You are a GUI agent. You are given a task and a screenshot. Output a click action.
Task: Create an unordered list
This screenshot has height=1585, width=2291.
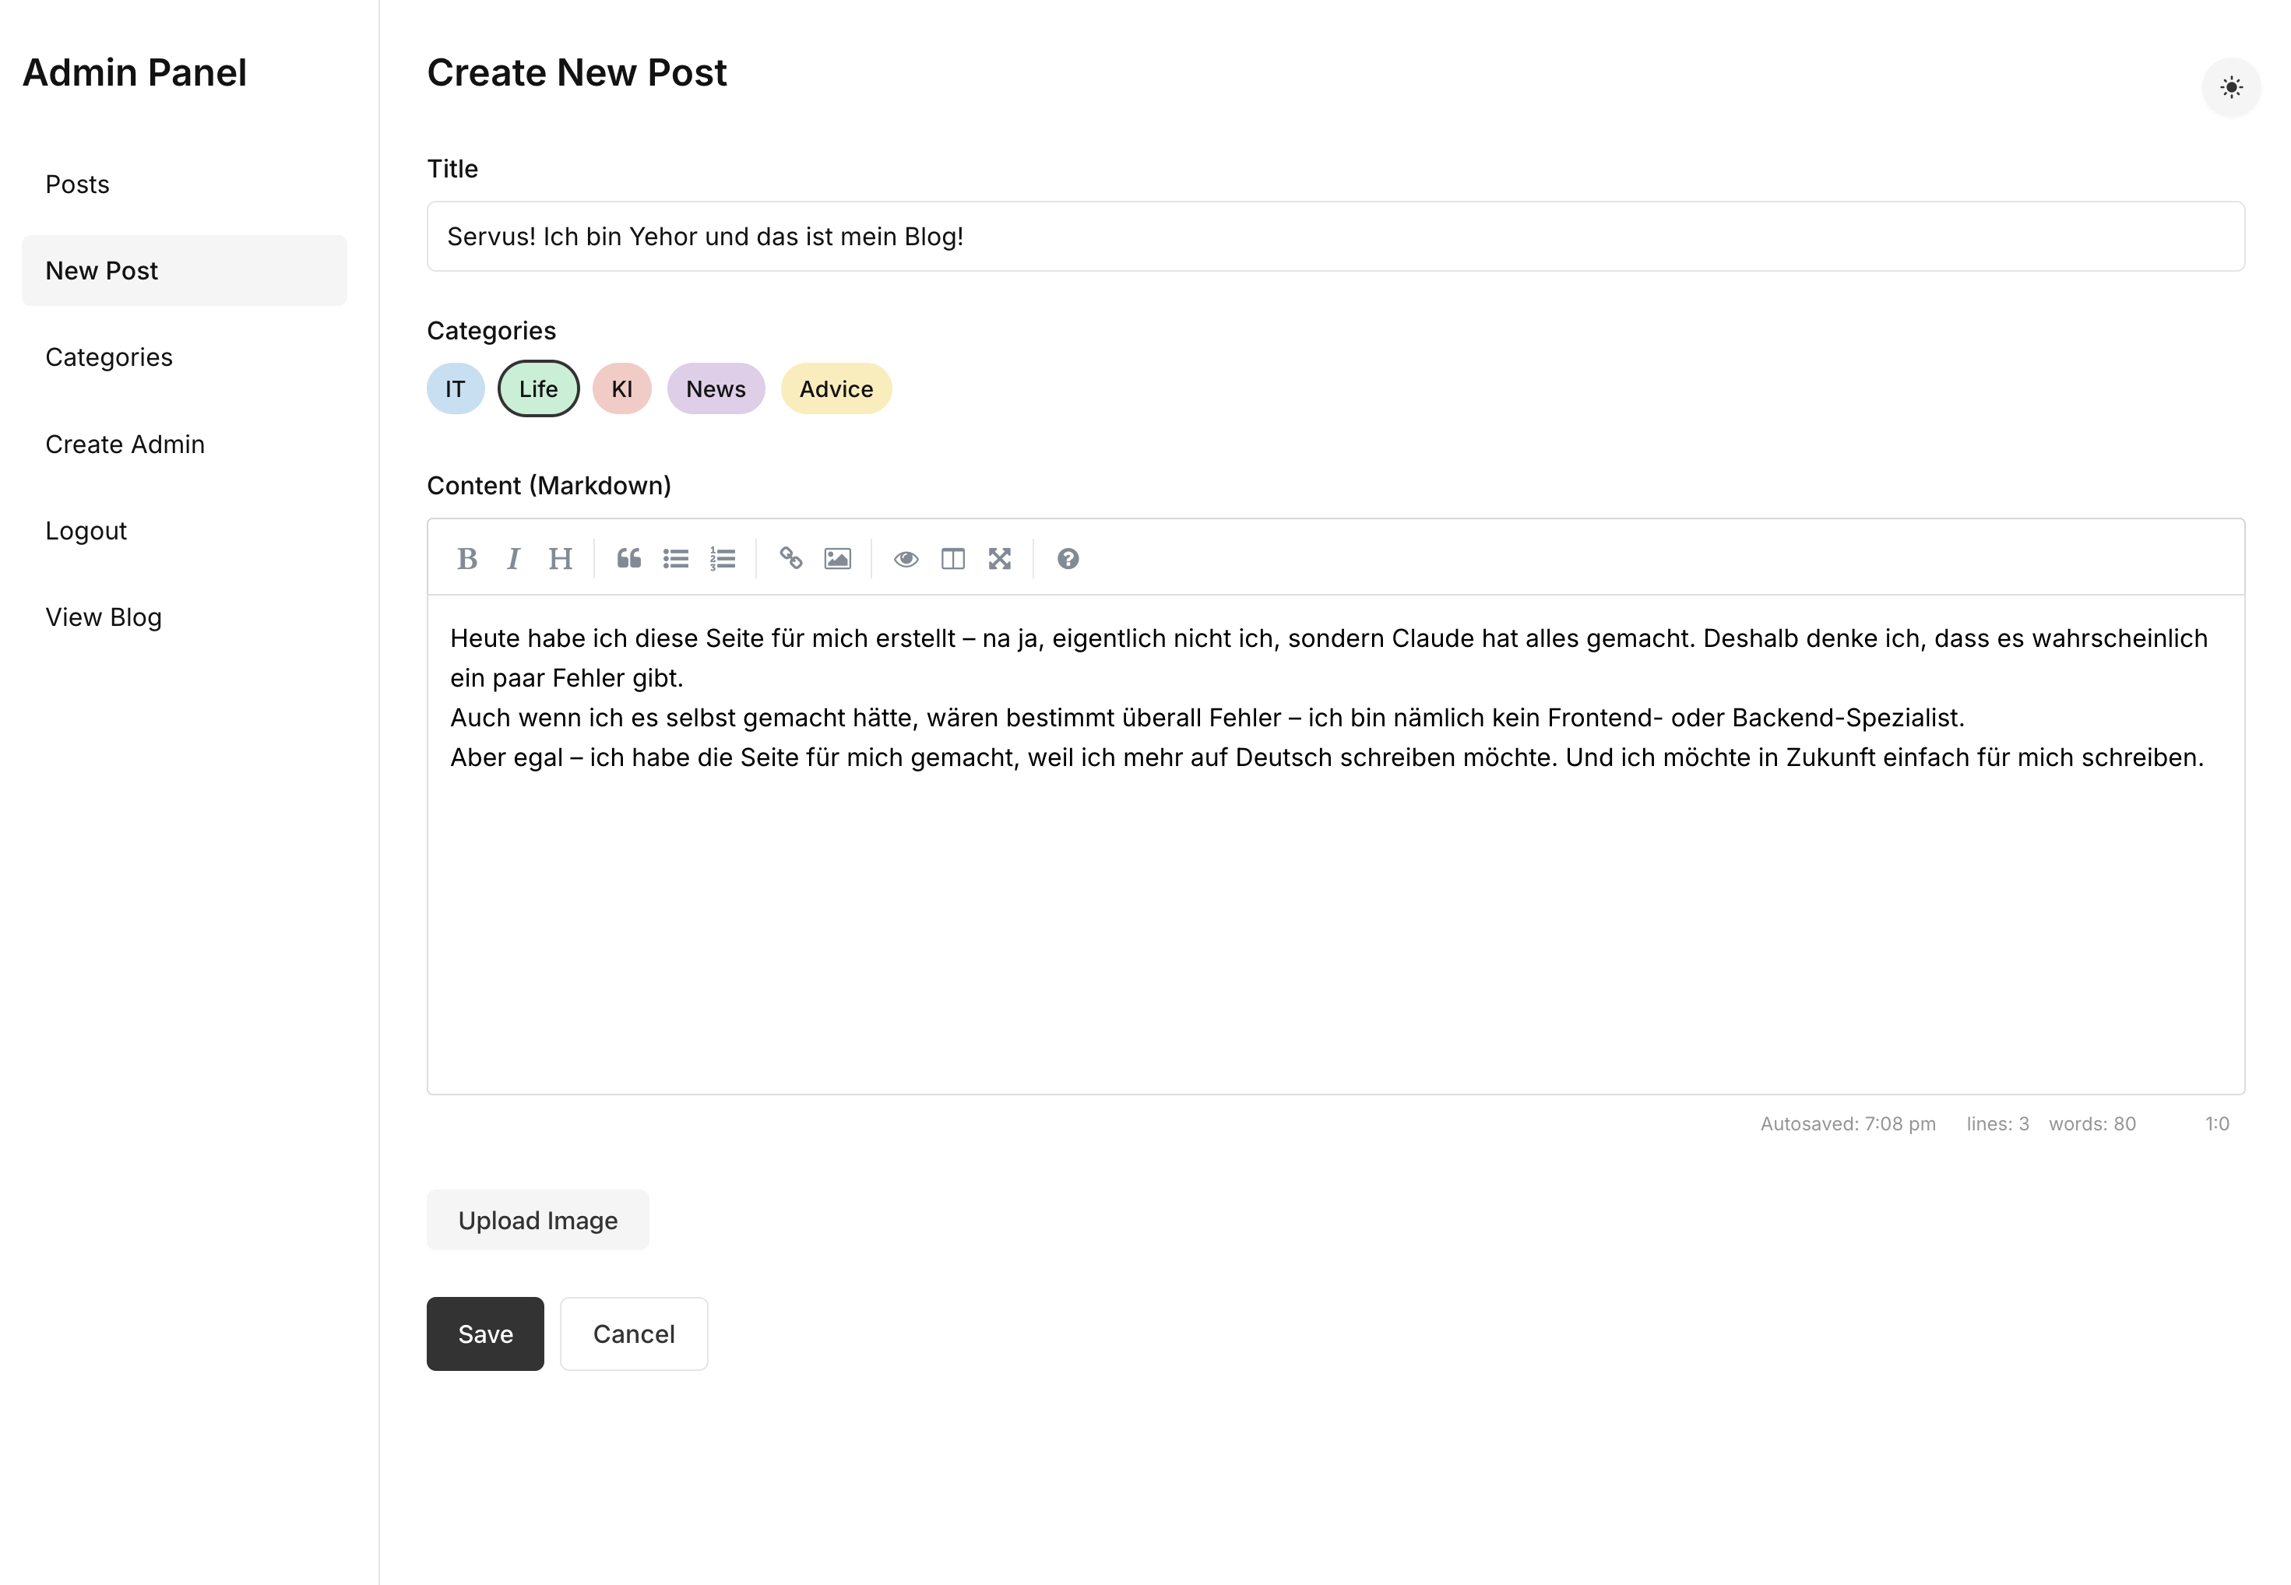pos(676,558)
